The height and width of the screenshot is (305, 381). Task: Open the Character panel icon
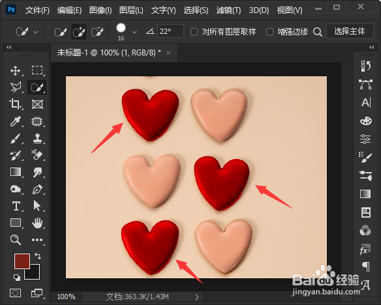(366, 102)
